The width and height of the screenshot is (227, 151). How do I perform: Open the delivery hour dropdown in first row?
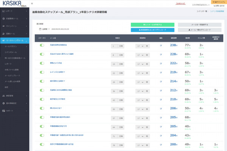tap(143, 46)
